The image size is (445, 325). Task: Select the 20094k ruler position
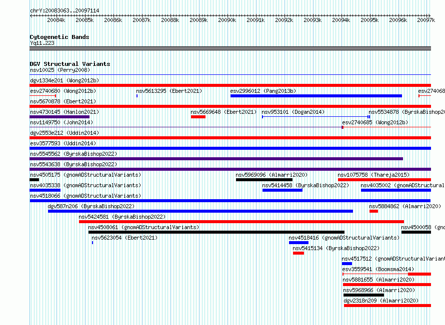click(x=341, y=20)
